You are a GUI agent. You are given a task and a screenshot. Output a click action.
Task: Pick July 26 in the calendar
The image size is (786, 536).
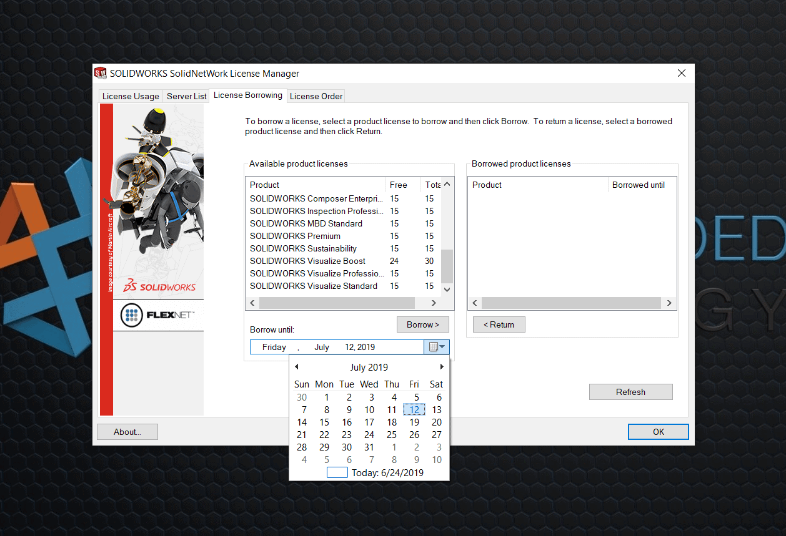[x=414, y=435]
